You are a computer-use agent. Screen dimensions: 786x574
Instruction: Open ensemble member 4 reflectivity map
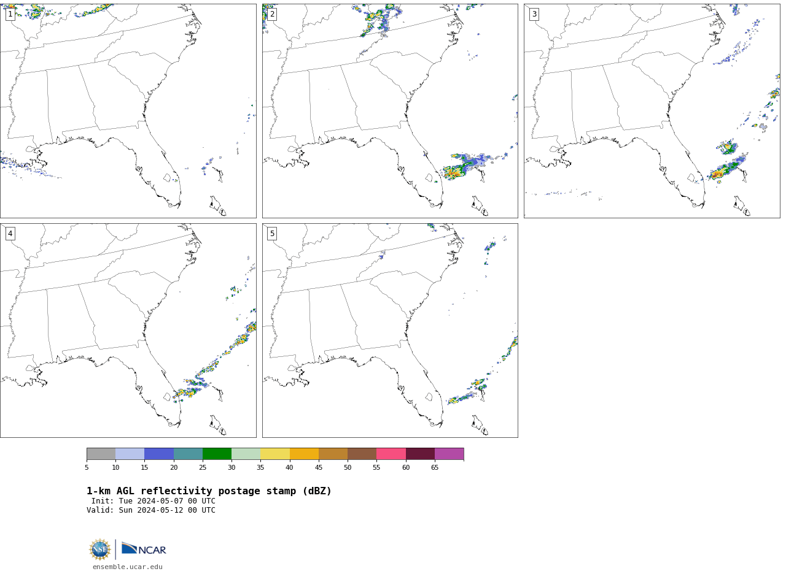coord(128,331)
